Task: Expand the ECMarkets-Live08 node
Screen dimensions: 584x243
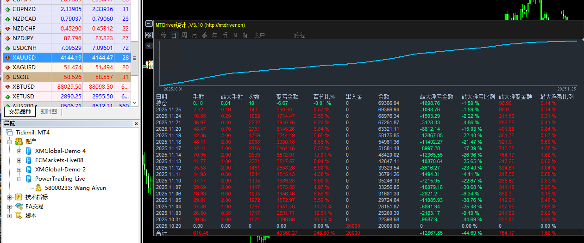Action: (19, 160)
